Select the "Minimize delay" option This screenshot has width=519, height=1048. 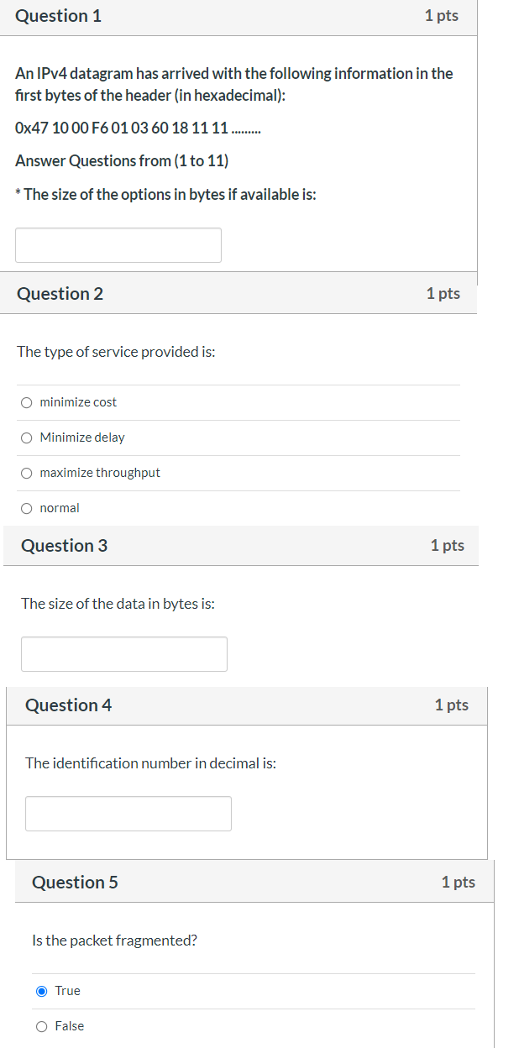(x=26, y=438)
